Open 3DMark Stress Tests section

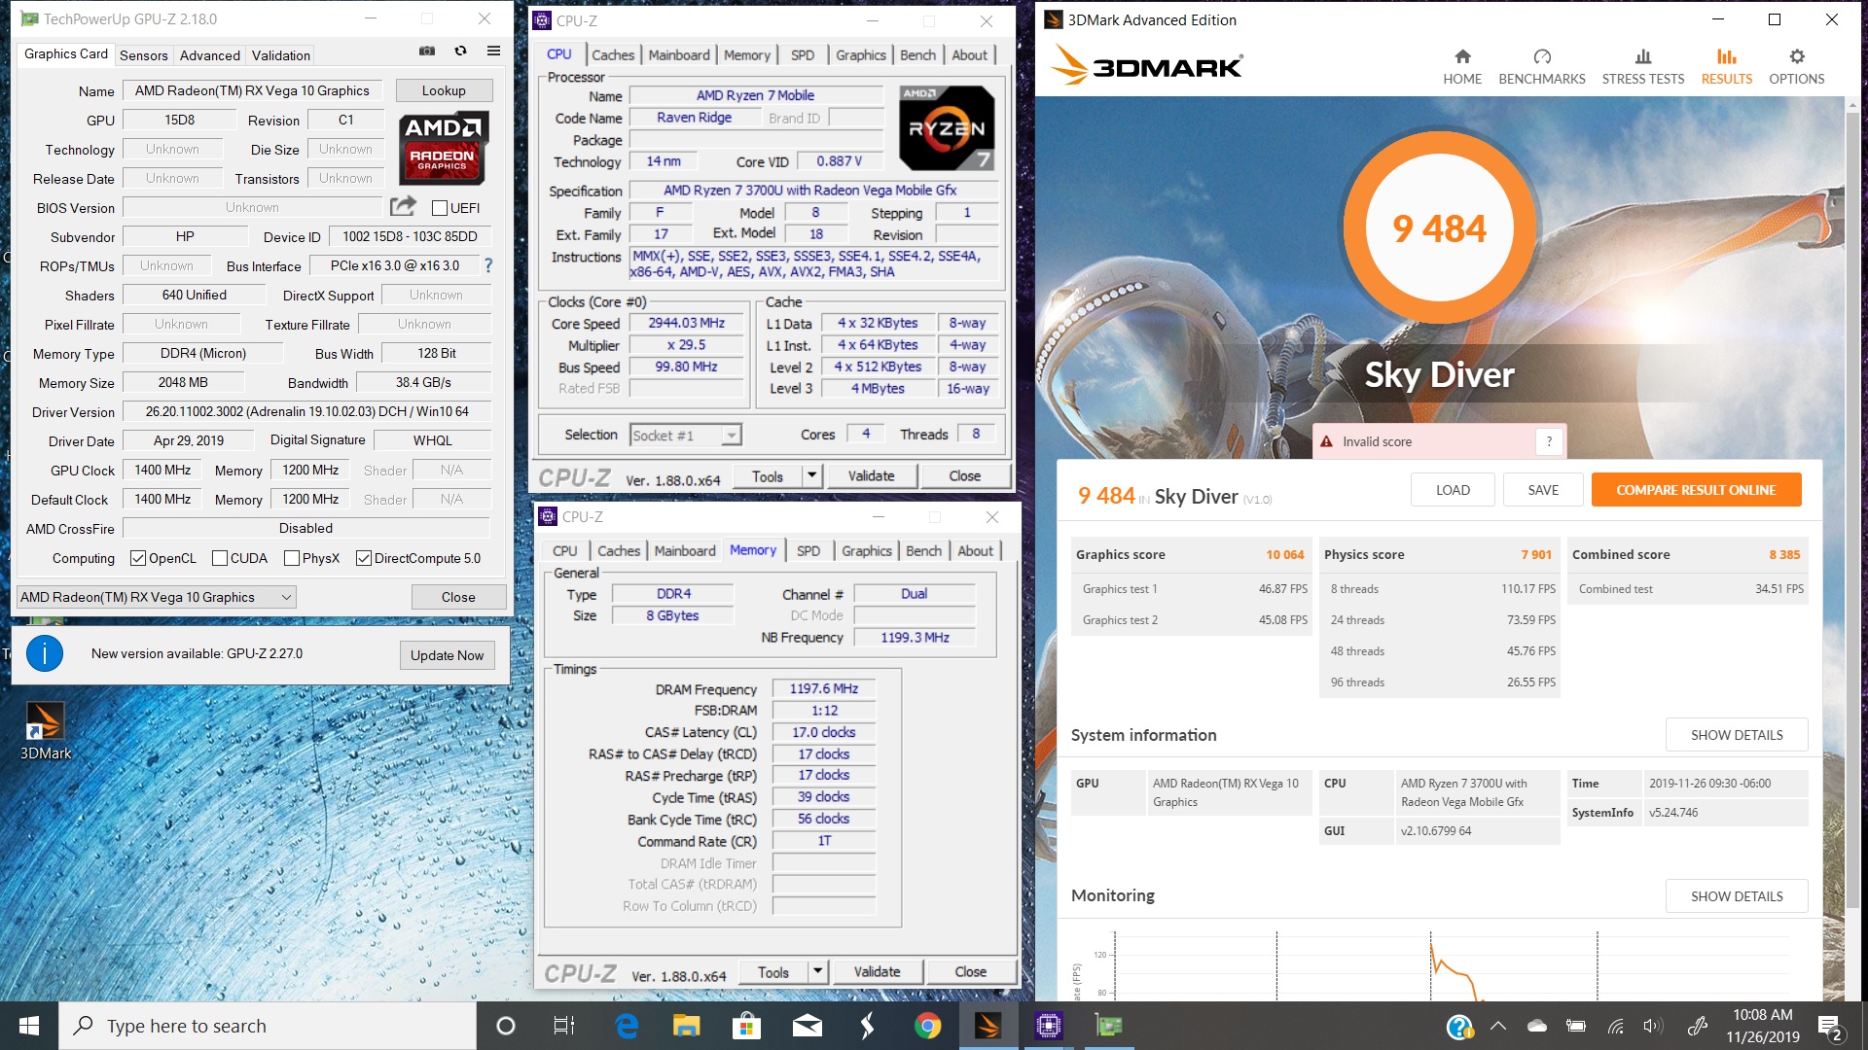[1642, 66]
